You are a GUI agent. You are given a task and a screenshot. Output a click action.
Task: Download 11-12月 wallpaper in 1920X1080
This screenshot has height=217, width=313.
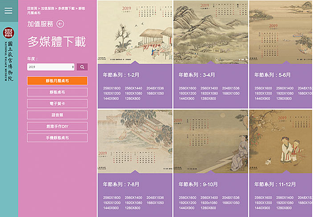point(285,203)
